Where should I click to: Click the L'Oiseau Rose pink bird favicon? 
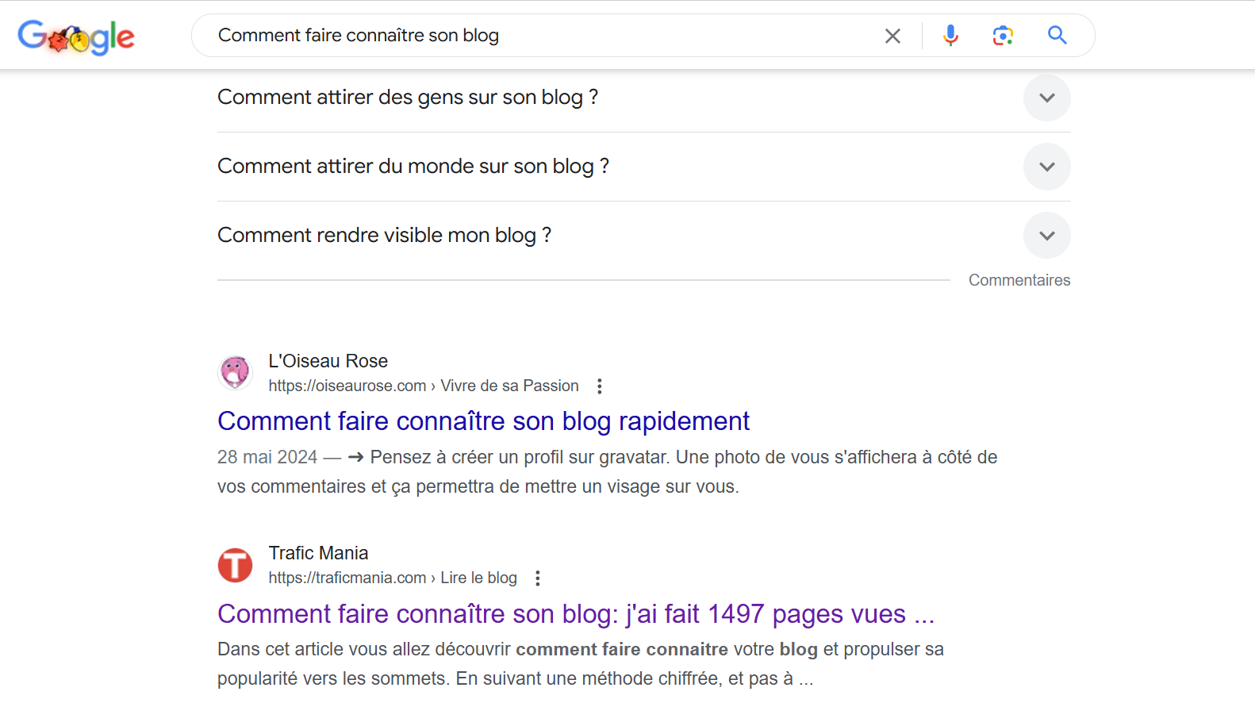coord(236,372)
